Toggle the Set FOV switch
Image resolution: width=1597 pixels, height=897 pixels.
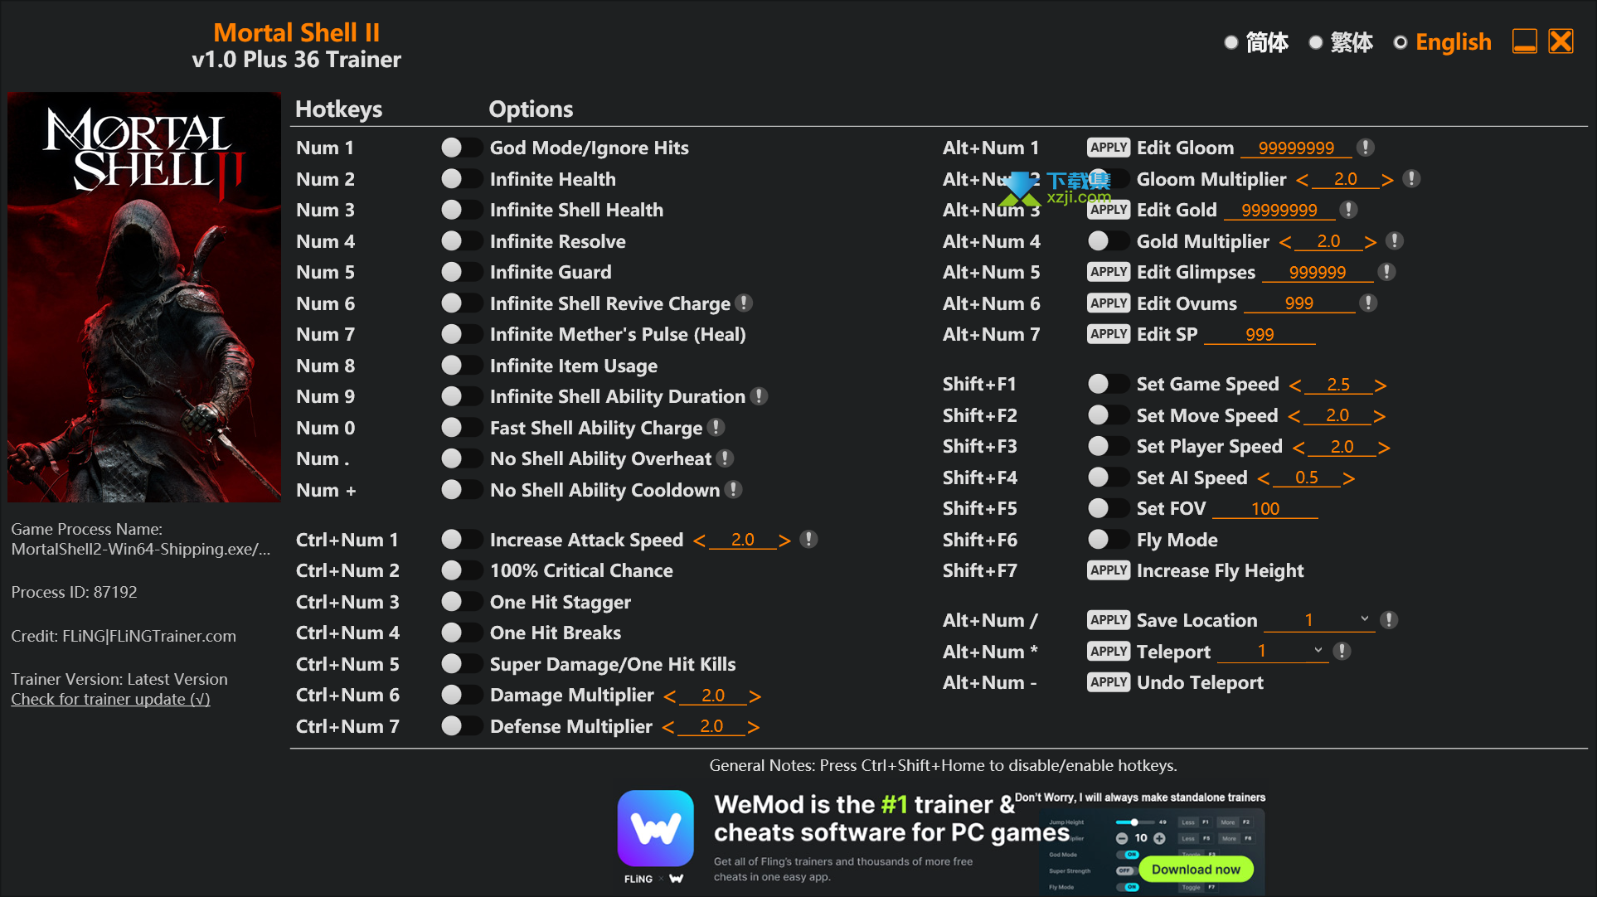click(x=1108, y=508)
